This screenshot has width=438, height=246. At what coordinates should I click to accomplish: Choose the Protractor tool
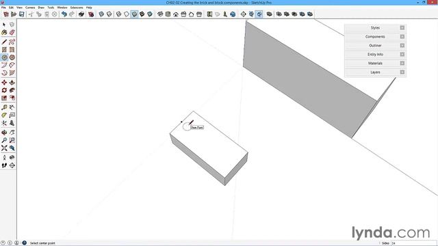tap(4, 115)
